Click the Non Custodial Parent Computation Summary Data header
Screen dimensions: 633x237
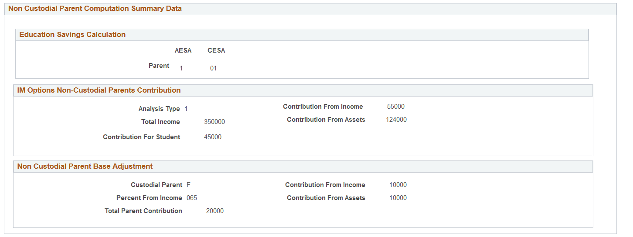tap(95, 9)
